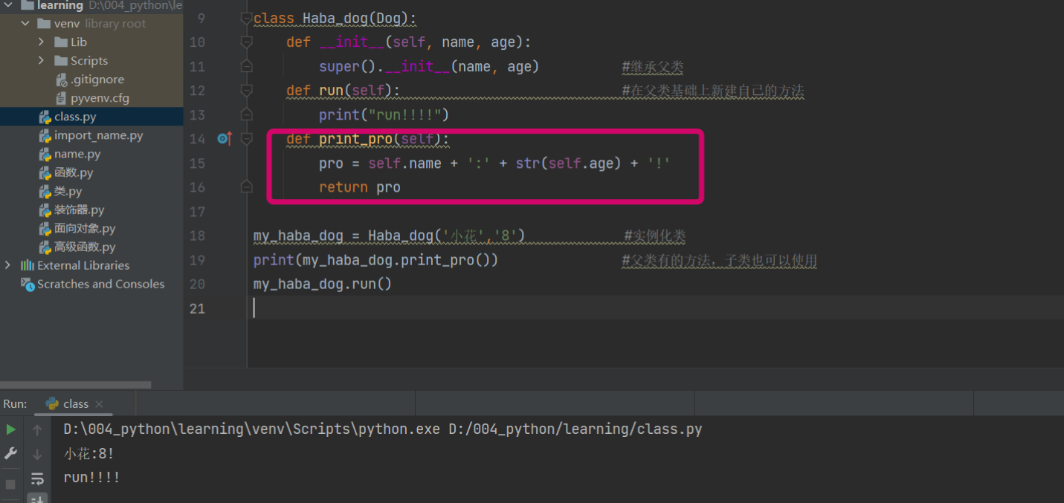1064x503 pixels.
Task: Click the Python logo on the class run tab
Action: pyautogui.click(x=52, y=403)
